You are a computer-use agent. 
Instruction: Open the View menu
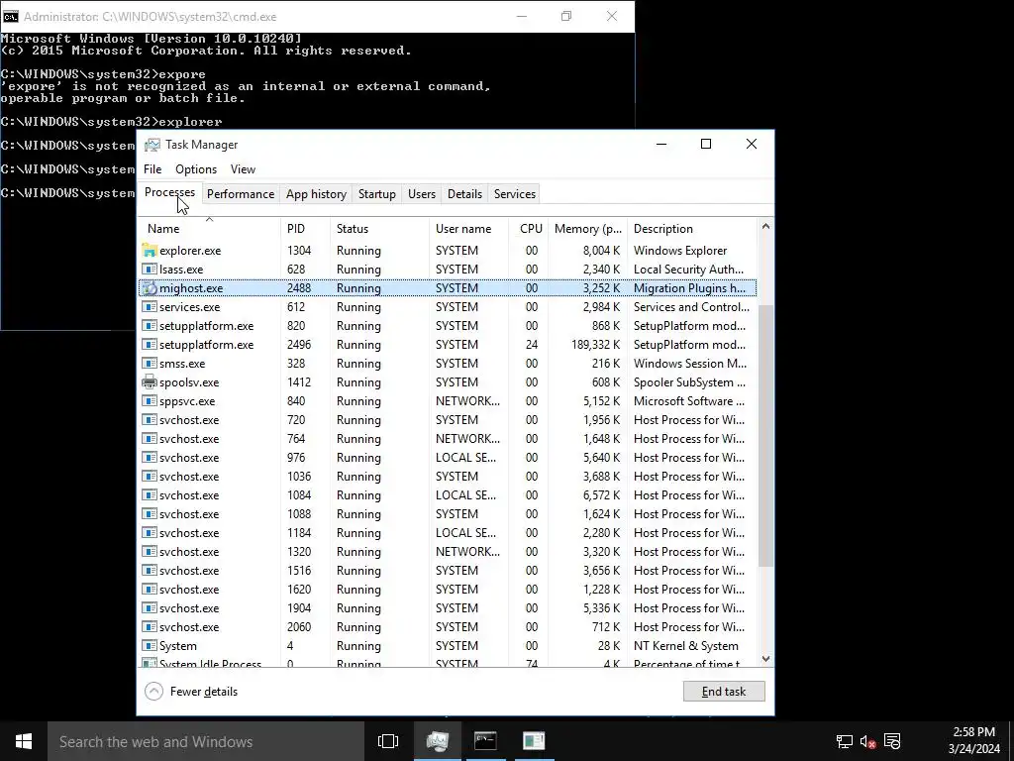(244, 168)
